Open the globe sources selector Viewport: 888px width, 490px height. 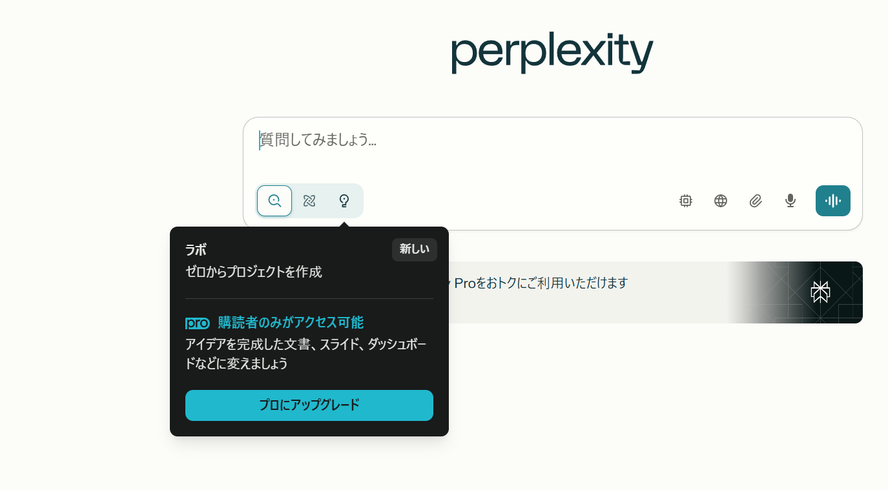tap(721, 201)
